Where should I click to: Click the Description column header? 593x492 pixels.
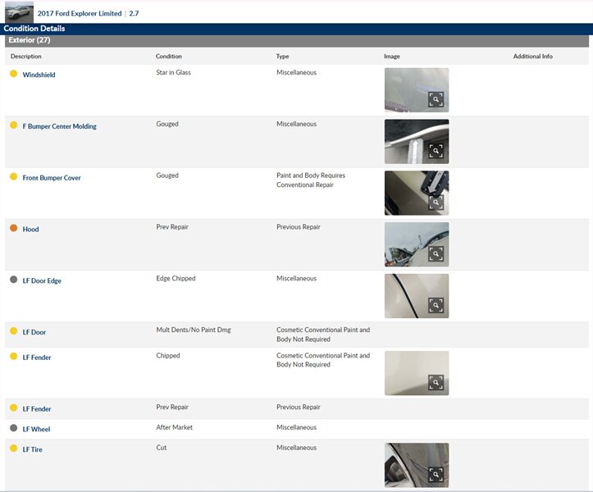25,57
